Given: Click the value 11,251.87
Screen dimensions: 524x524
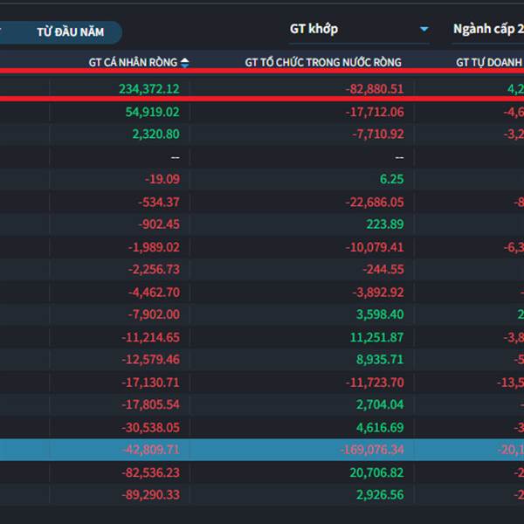Looking at the screenshot, I should point(377,337).
